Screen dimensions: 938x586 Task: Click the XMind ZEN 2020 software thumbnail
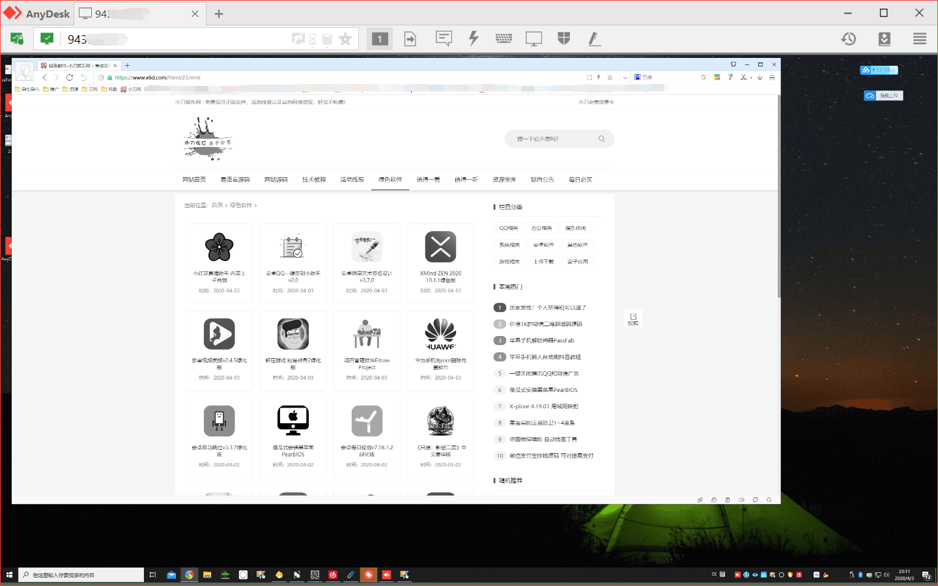440,247
